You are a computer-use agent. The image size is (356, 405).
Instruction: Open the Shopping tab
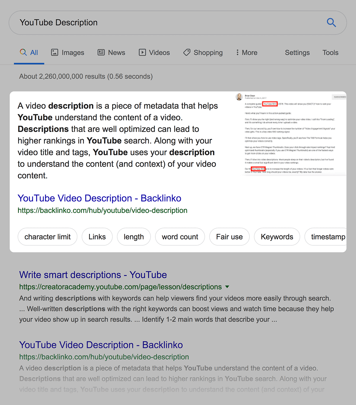pos(203,53)
